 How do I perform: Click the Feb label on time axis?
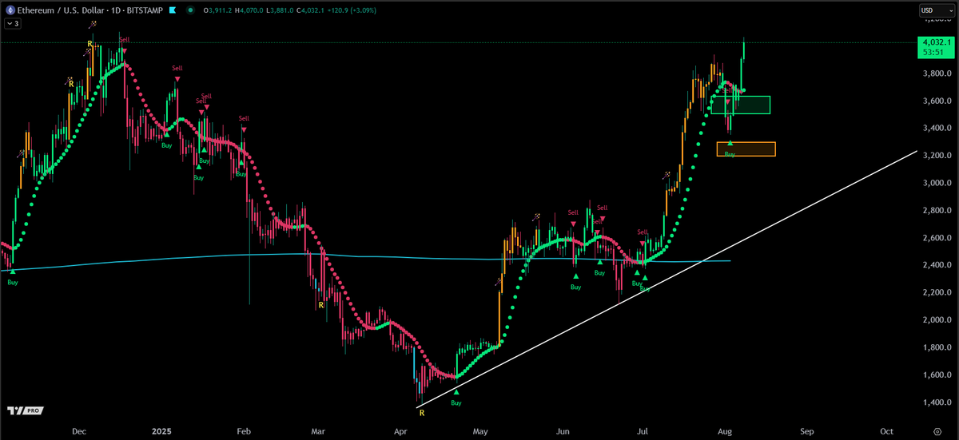pyautogui.click(x=245, y=430)
